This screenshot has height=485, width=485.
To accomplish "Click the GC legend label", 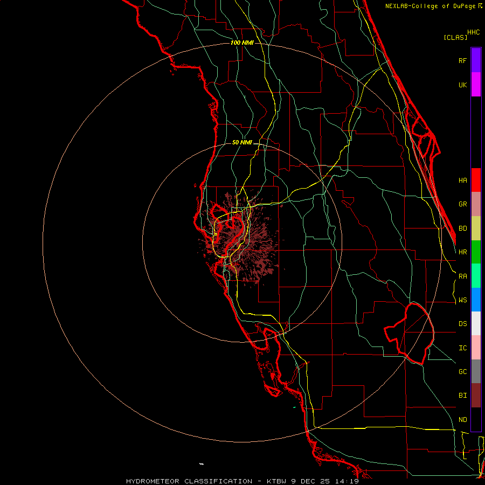I will point(462,371).
